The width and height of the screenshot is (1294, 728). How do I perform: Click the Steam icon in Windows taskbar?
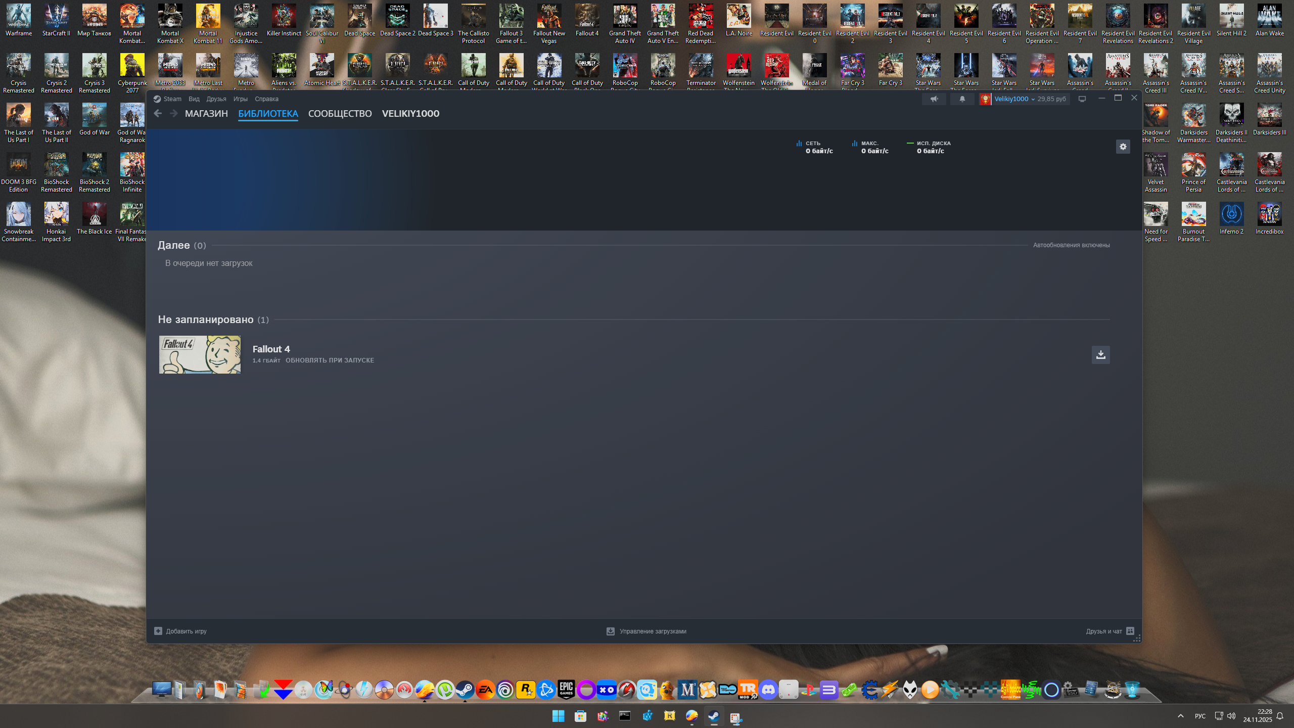pyautogui.click(x=713, y=716)
